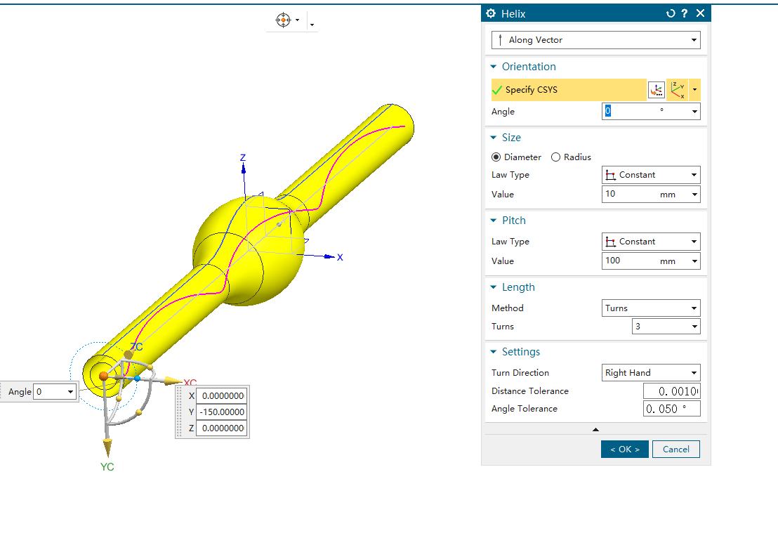The image size is (778, 538).
Task: Click the Z coordinate field
Action: tap(222, 428)
